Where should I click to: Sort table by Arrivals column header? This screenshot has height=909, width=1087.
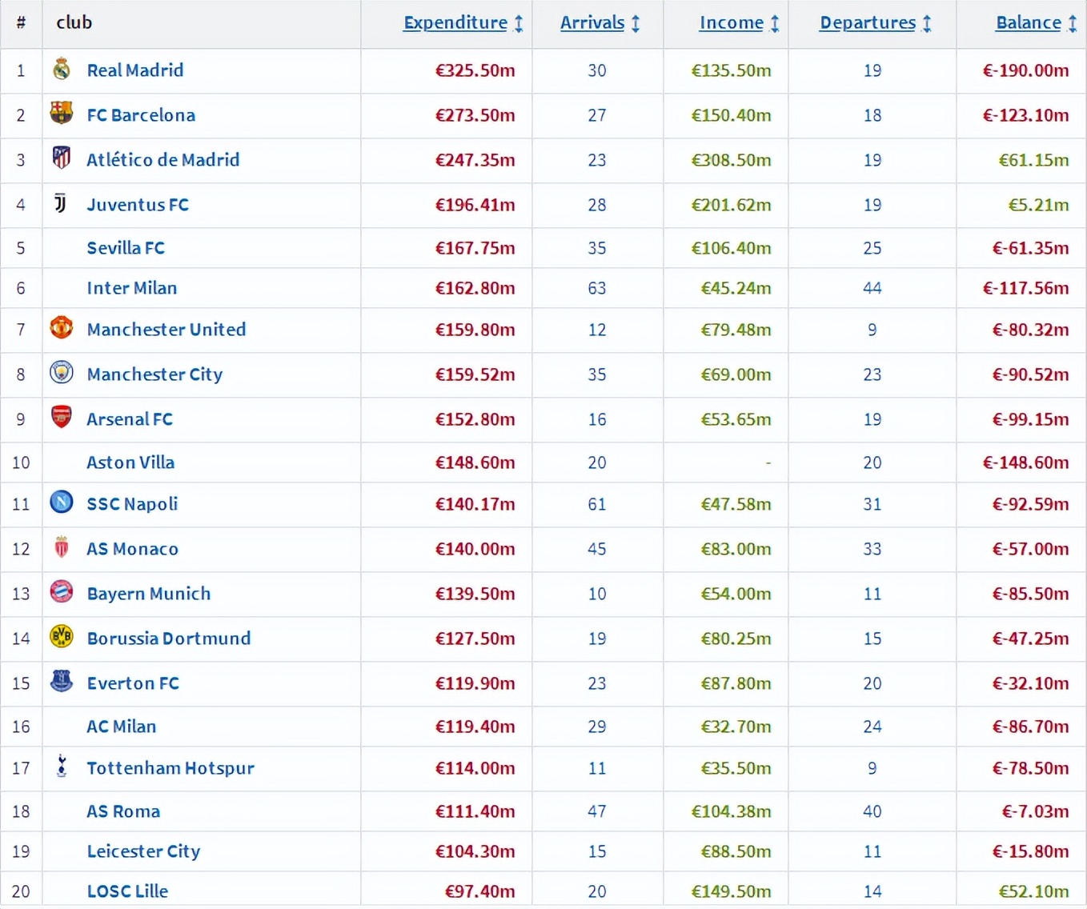tap(592, 23)
